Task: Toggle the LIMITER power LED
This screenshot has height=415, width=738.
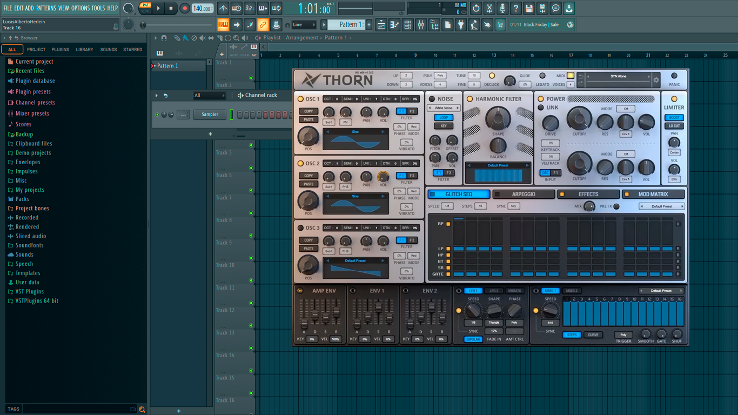Action: pos(674,99)
